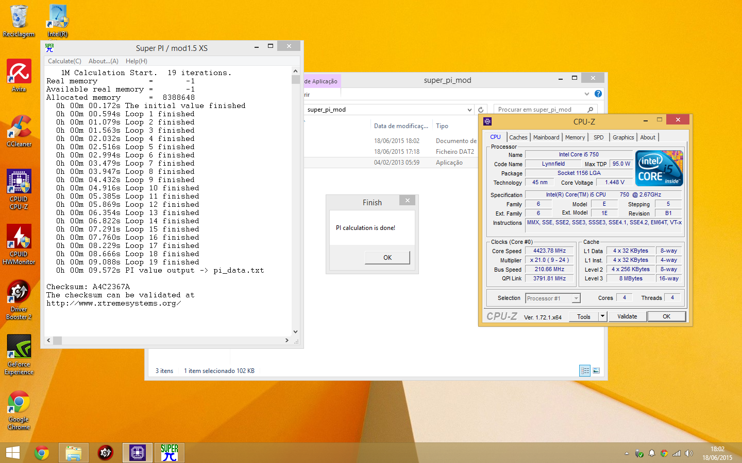This screenshot has width=742, height=463.
Task: Expand the super_pi_mod address bar dropdown
Action: [x=469, y=110]
